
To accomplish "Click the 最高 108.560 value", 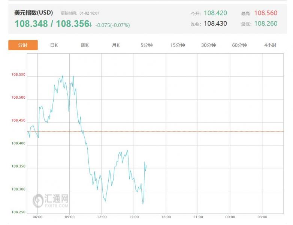I will pos(266,13).
